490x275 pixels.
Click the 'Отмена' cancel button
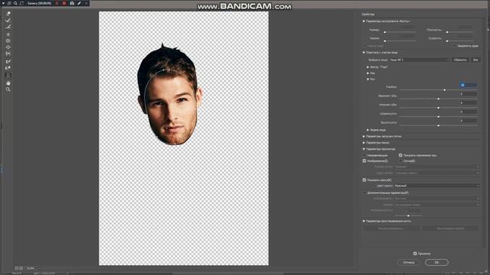pyautogui.click(x=409, y=263)
